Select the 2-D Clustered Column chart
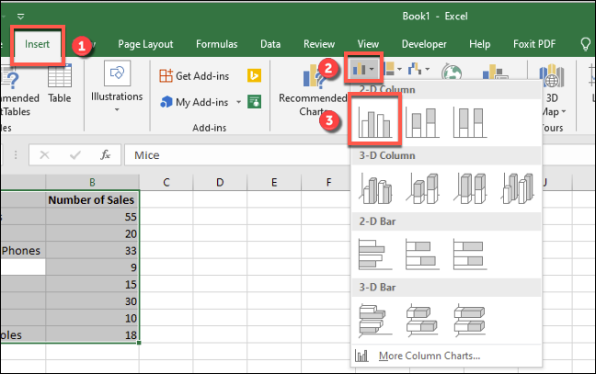The height and width of the screenshot is (374, 596). pyautogui.click(x=378, y=121)
